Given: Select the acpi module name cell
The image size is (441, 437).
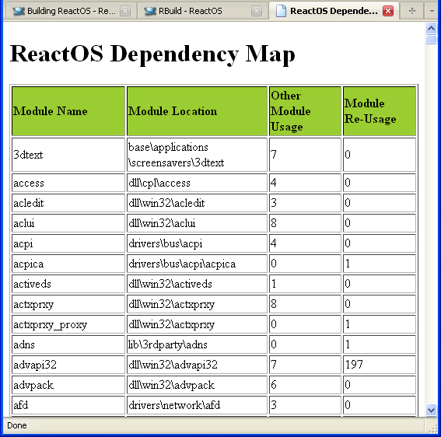Looking at the screenshot, I should (68, 243).
